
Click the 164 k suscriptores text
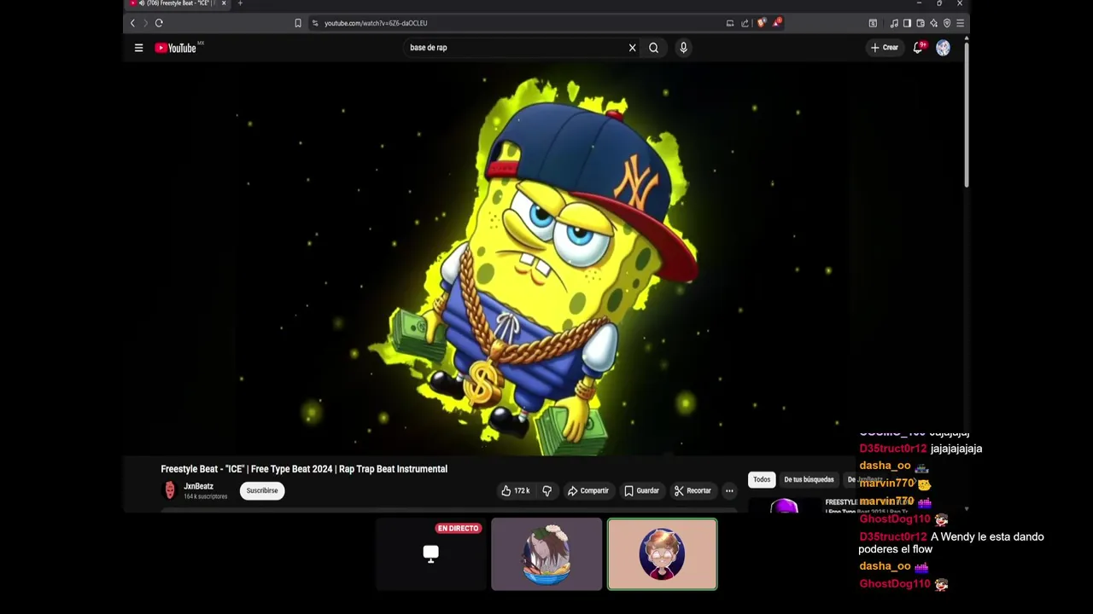coord(206,496)
